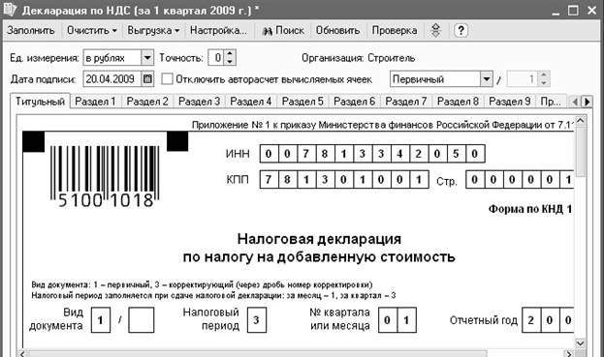Viewport: 604px width, 357px height.
Task: Open the Первичный document type dropdown
Action: tap(486, 79)
